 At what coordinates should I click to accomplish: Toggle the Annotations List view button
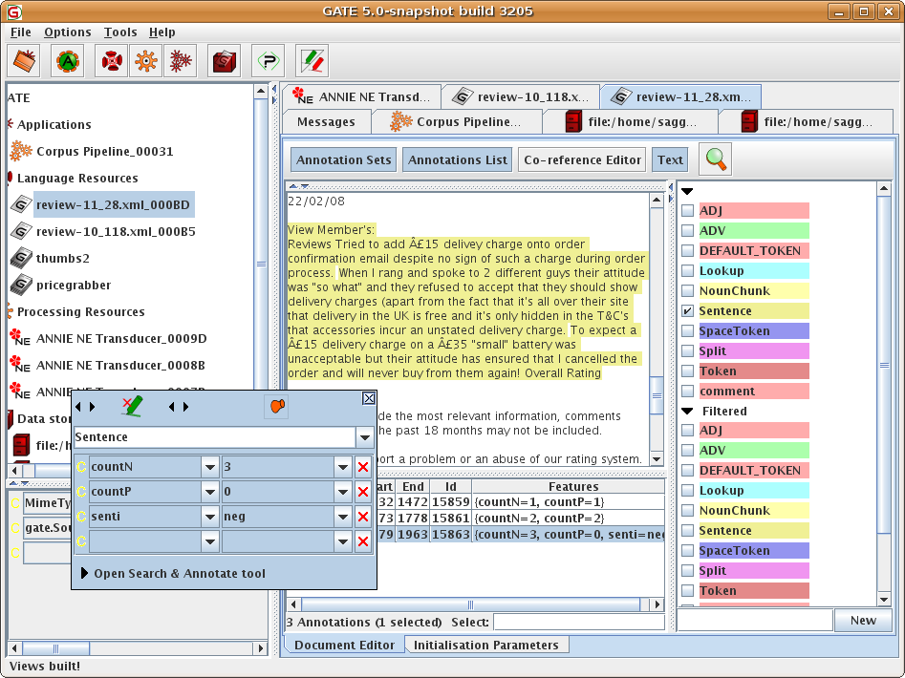click(457, 159)
